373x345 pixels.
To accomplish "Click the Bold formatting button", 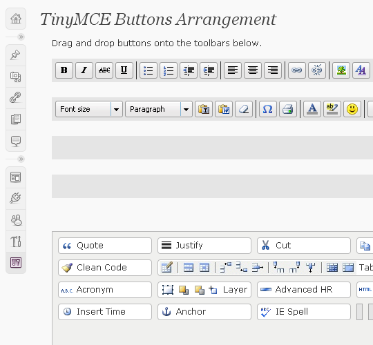I will tap(64, 70).
